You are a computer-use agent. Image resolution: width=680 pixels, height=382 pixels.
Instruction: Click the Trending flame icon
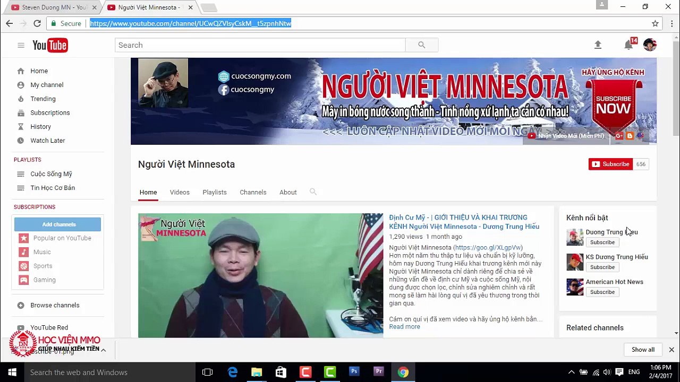(21, 99)
